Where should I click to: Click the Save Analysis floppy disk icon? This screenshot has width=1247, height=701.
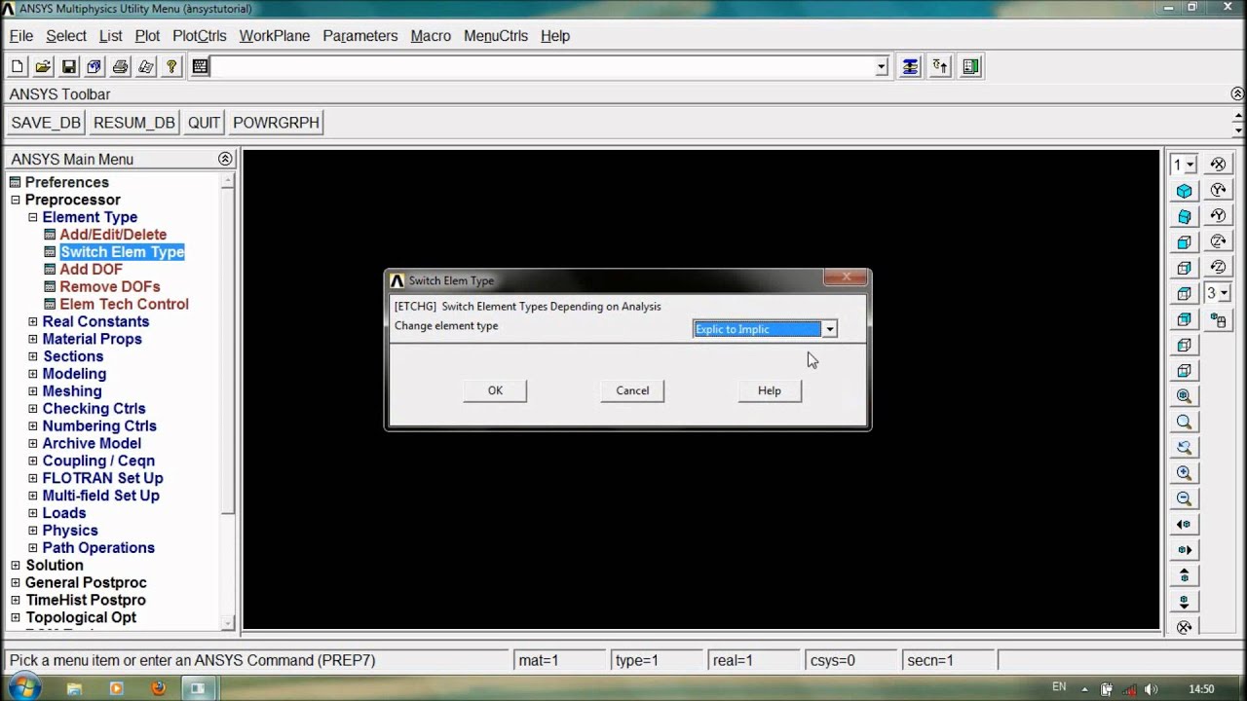68,66
